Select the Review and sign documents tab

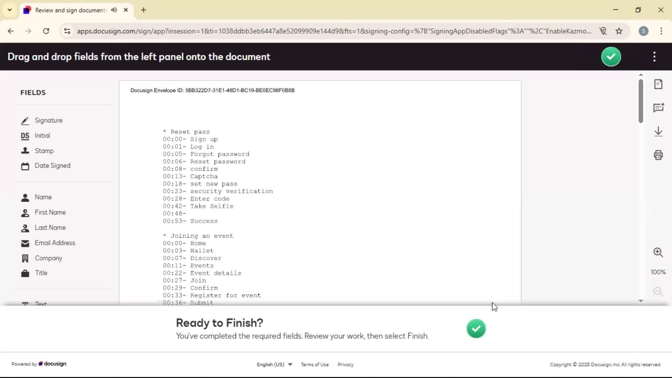70,10
